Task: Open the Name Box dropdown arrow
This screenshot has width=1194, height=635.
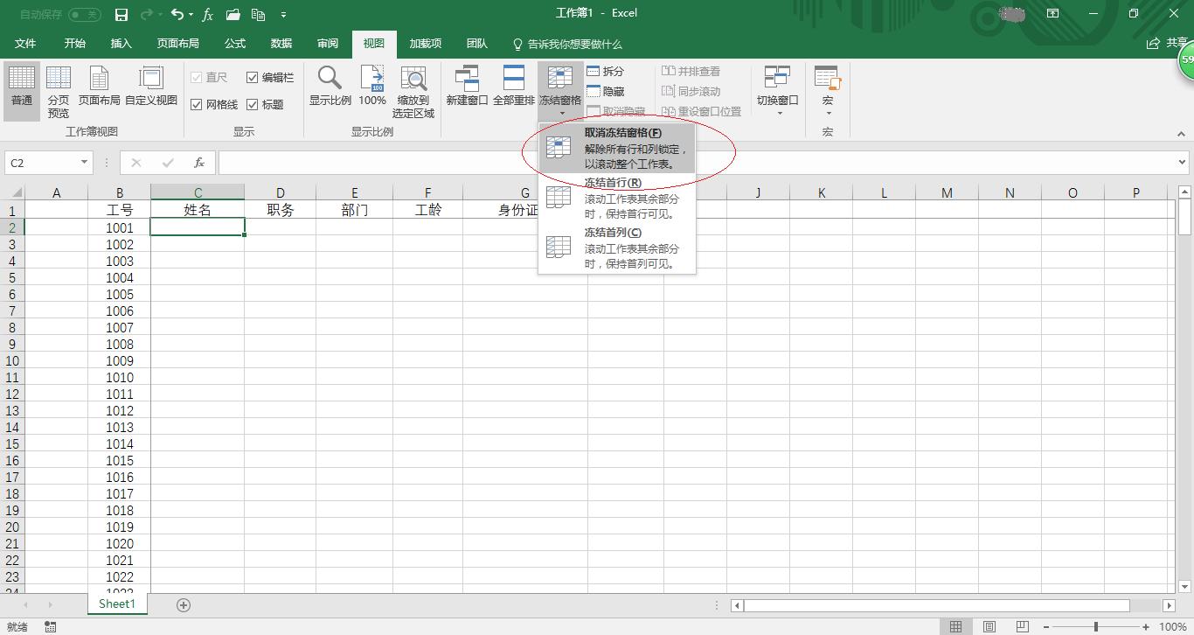Action: tap(83, 163)
